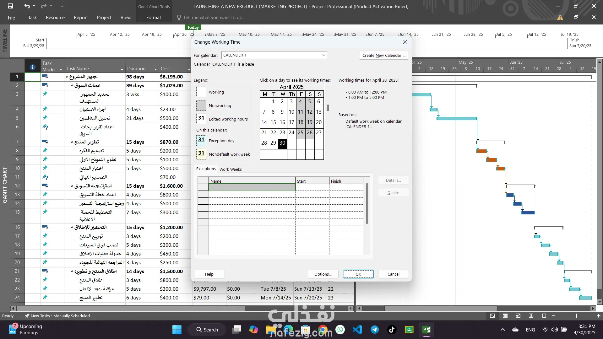Open Task Name column filter dropdown
The height and width of the screenshot is (339, 603).
[122, 69]
